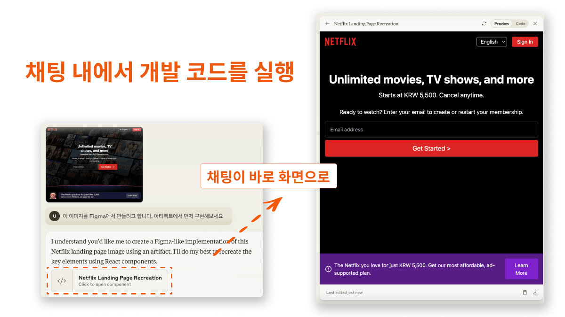The image size is (565, 317).
Task: Click the red Sign In button
Action: tap(525, 42)
